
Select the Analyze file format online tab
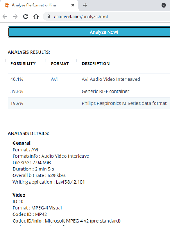[39, 5]
